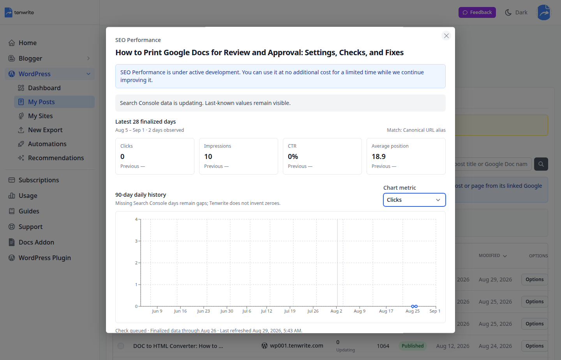Click the search magnifier button

click(x=541, y=164)
